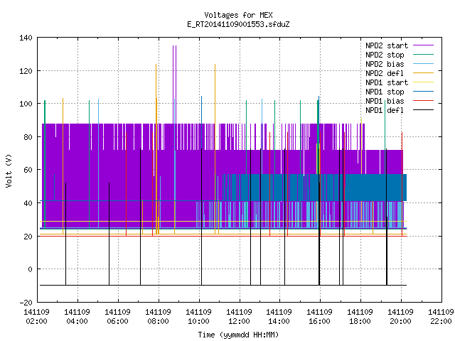Image resolution: width=455 pixels, height=341 pixels.
Task: Click the 141109 16:00 time tick label
Action: click(x=320, y=317)
